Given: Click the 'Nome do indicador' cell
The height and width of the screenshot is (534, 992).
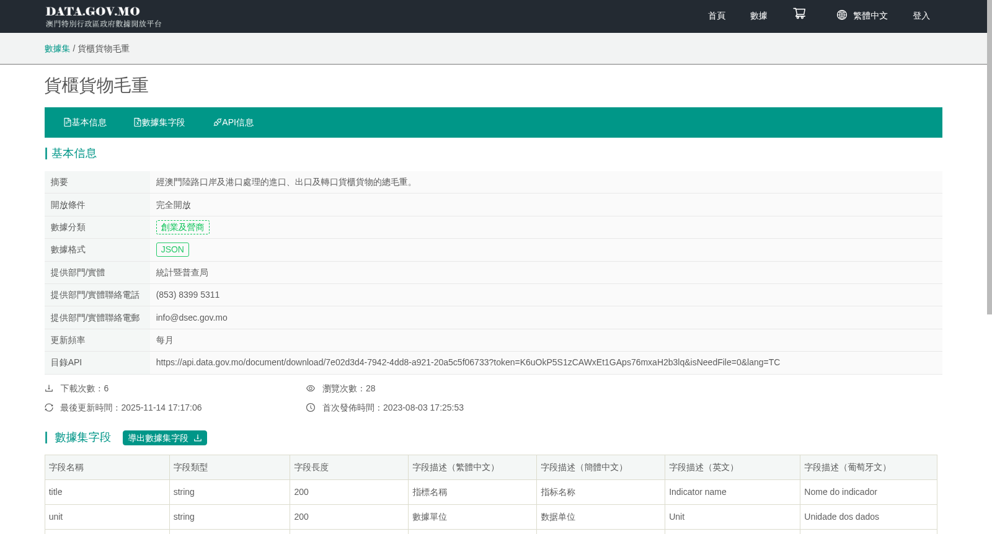Looking at the screenshot, I should tap(869, 492).
